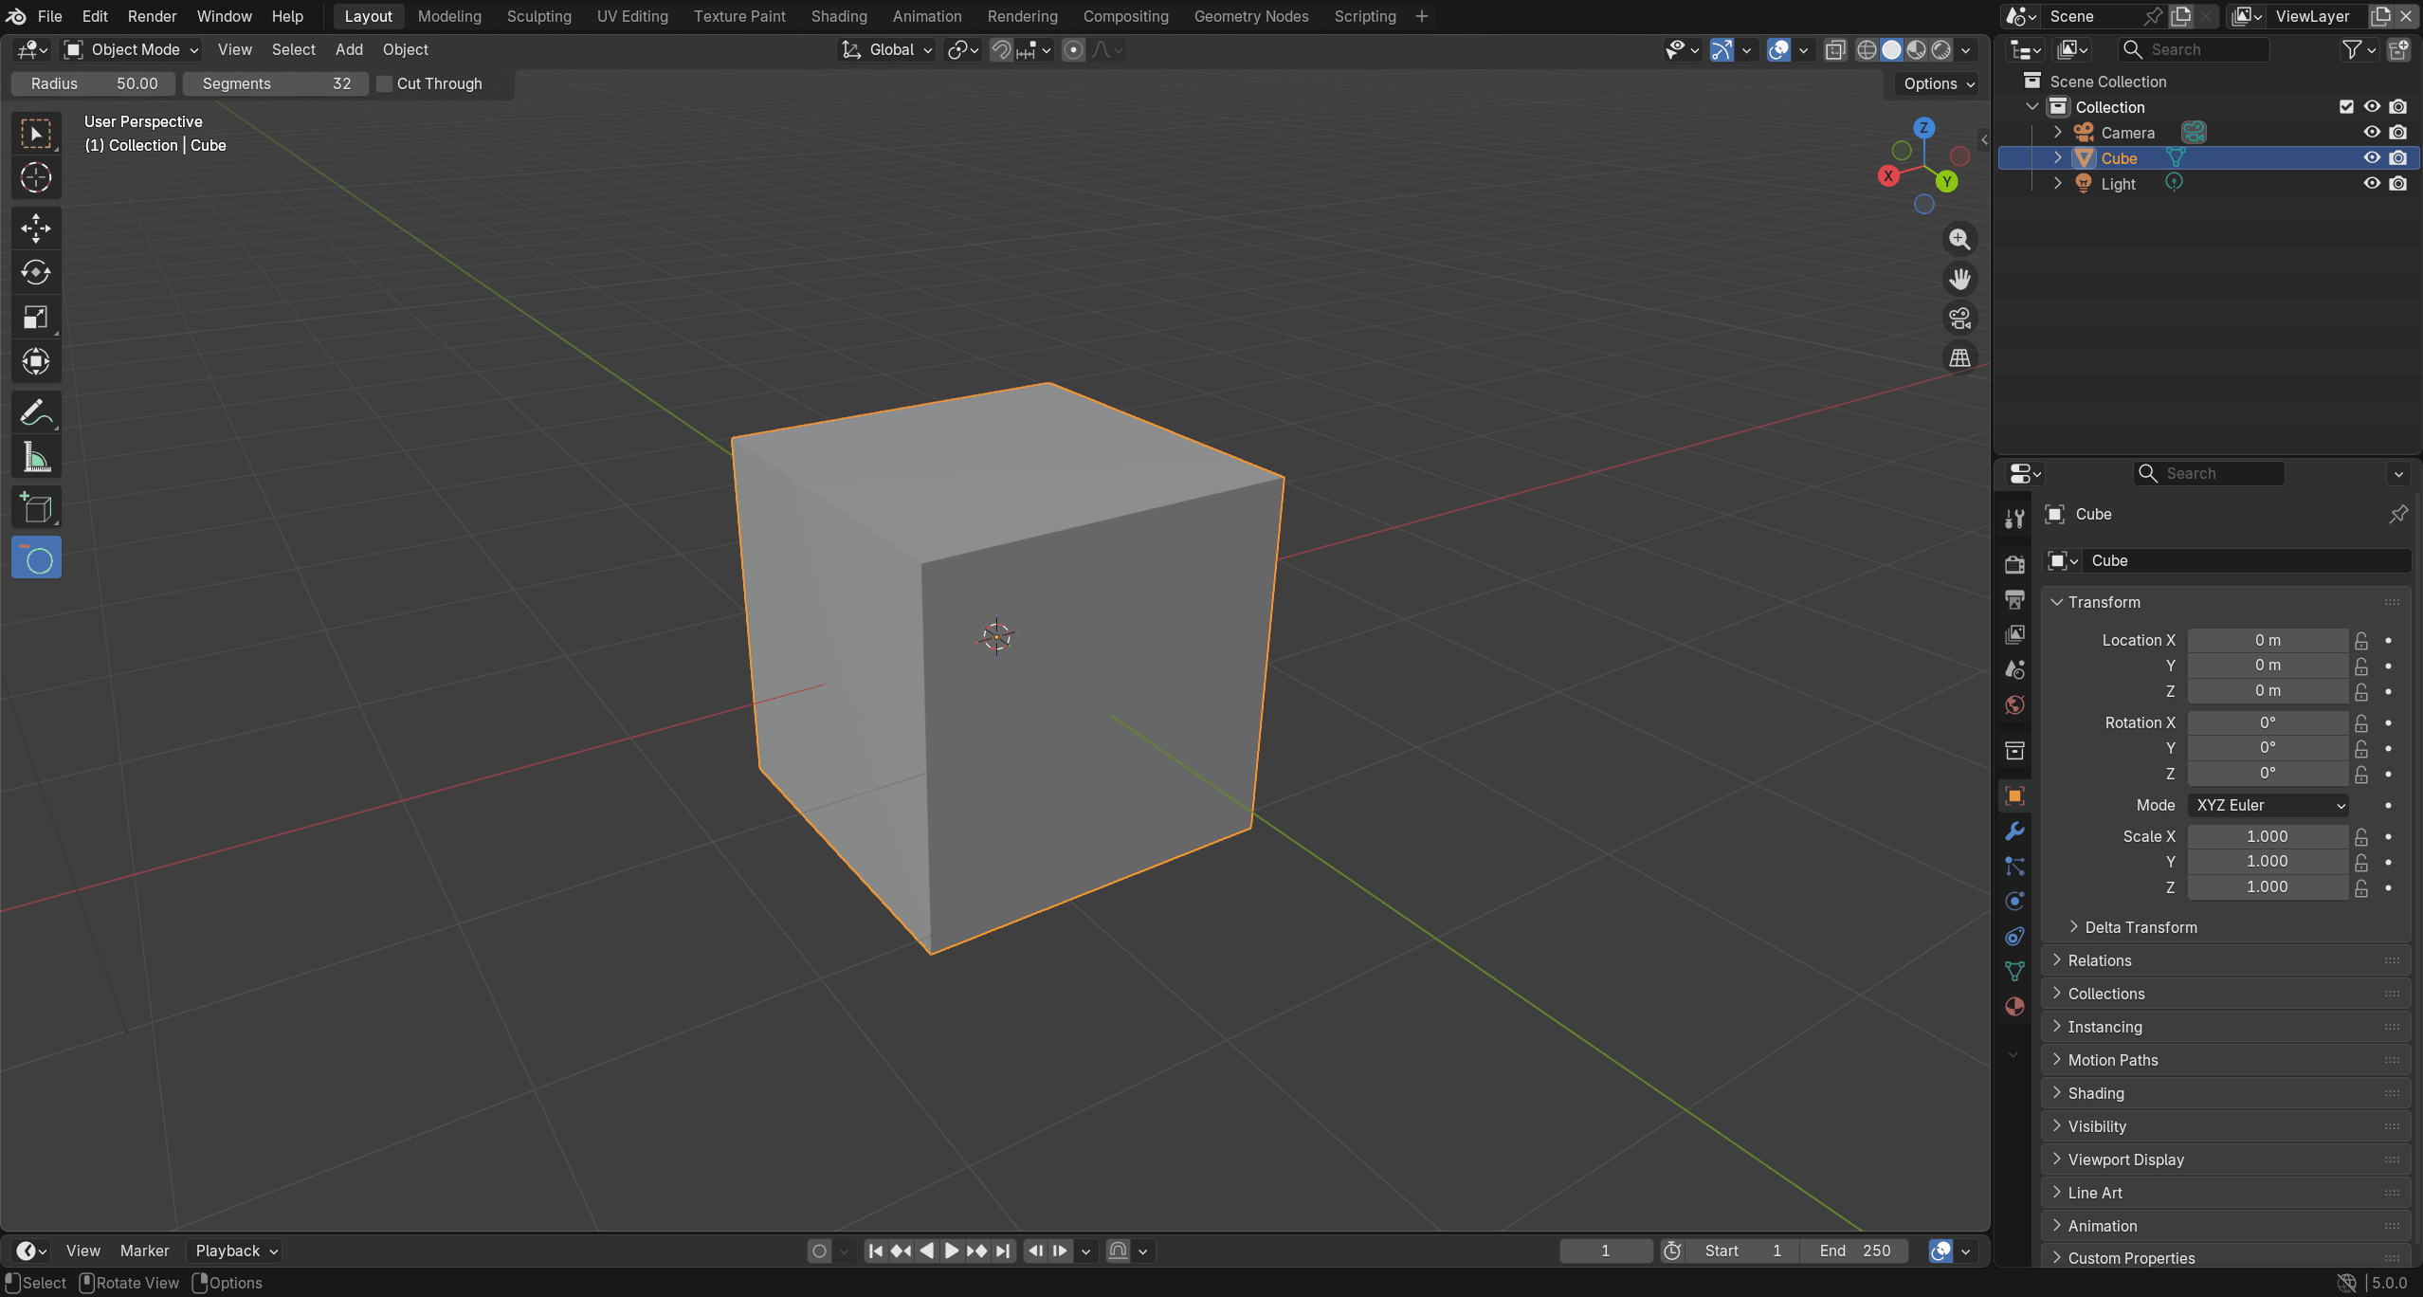Click the Options button in the header
The width and height of the screenshot is (2423, 1297).
[1934, 83]
